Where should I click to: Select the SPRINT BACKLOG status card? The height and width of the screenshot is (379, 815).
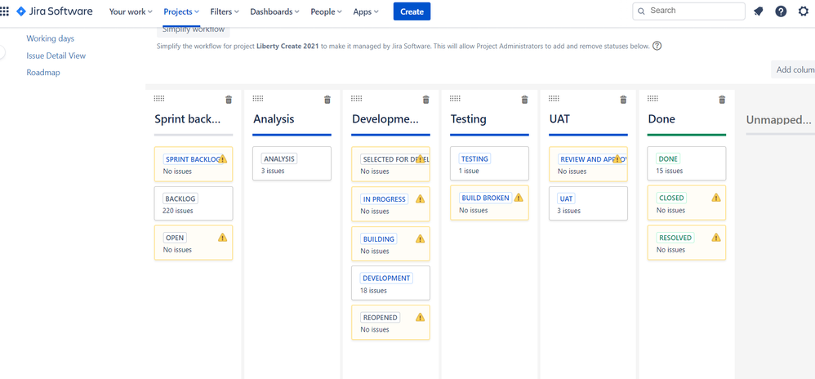click(x=194, y=164)
